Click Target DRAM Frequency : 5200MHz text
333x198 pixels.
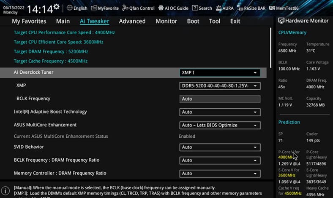pos(51,51)
